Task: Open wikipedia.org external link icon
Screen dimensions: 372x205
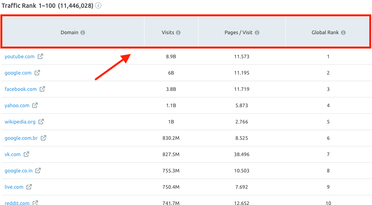Action: (x=41, y=122)
